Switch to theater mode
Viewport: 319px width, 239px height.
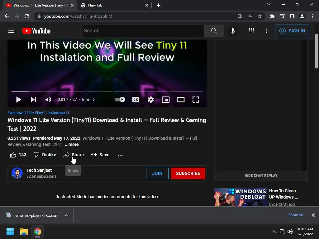[181, 100]
